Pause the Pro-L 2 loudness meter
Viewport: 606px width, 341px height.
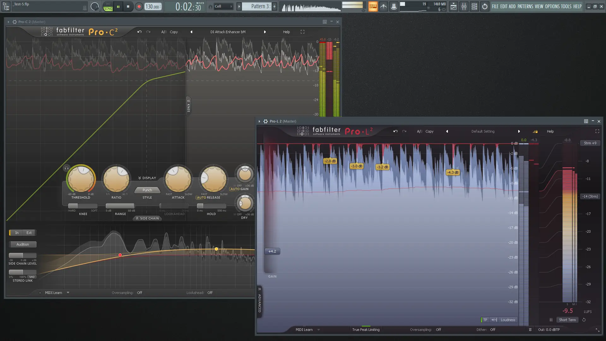coord(551,320)
